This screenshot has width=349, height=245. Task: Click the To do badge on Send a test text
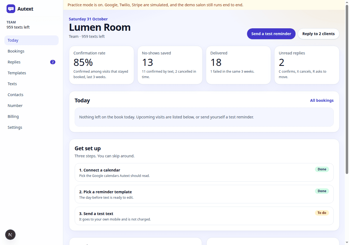point(322,213)
